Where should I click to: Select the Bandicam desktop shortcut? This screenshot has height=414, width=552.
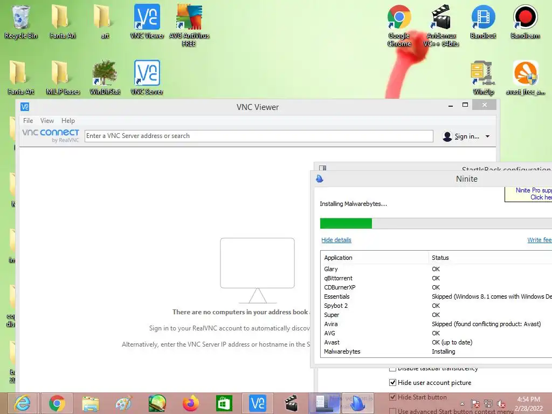(x=525, y=22)
